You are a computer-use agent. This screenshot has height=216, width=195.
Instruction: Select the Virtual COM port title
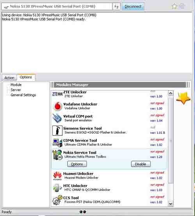[78, 116]
